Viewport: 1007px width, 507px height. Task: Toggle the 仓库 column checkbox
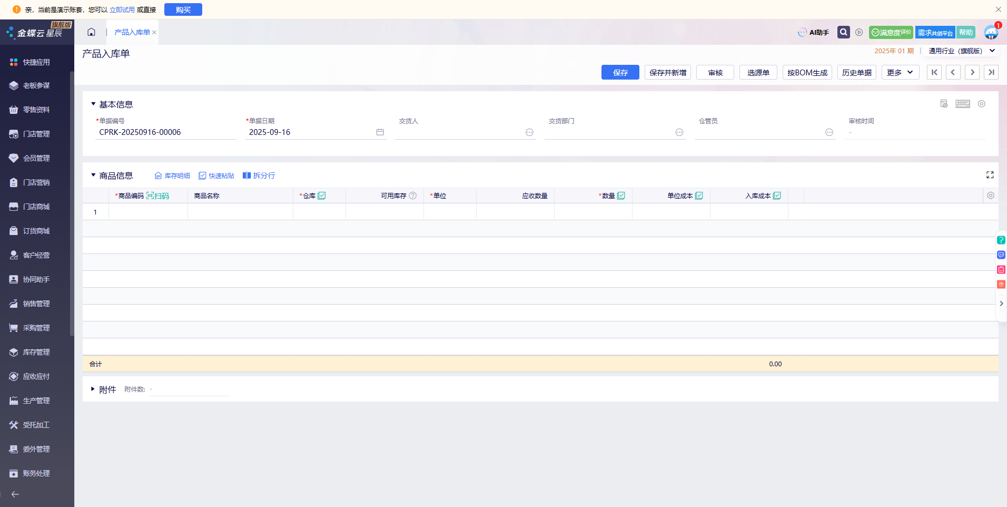(322, 196)
